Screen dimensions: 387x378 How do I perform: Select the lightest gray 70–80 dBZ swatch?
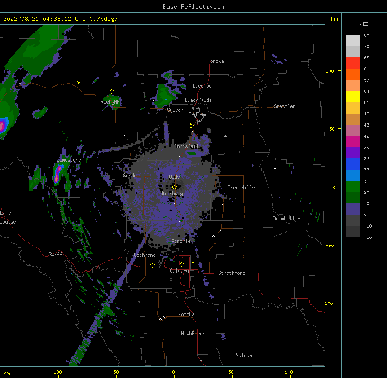353,40
